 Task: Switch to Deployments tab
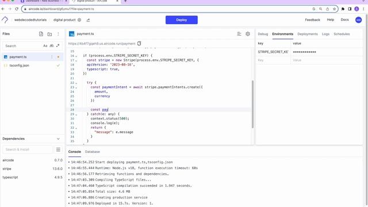308,34
